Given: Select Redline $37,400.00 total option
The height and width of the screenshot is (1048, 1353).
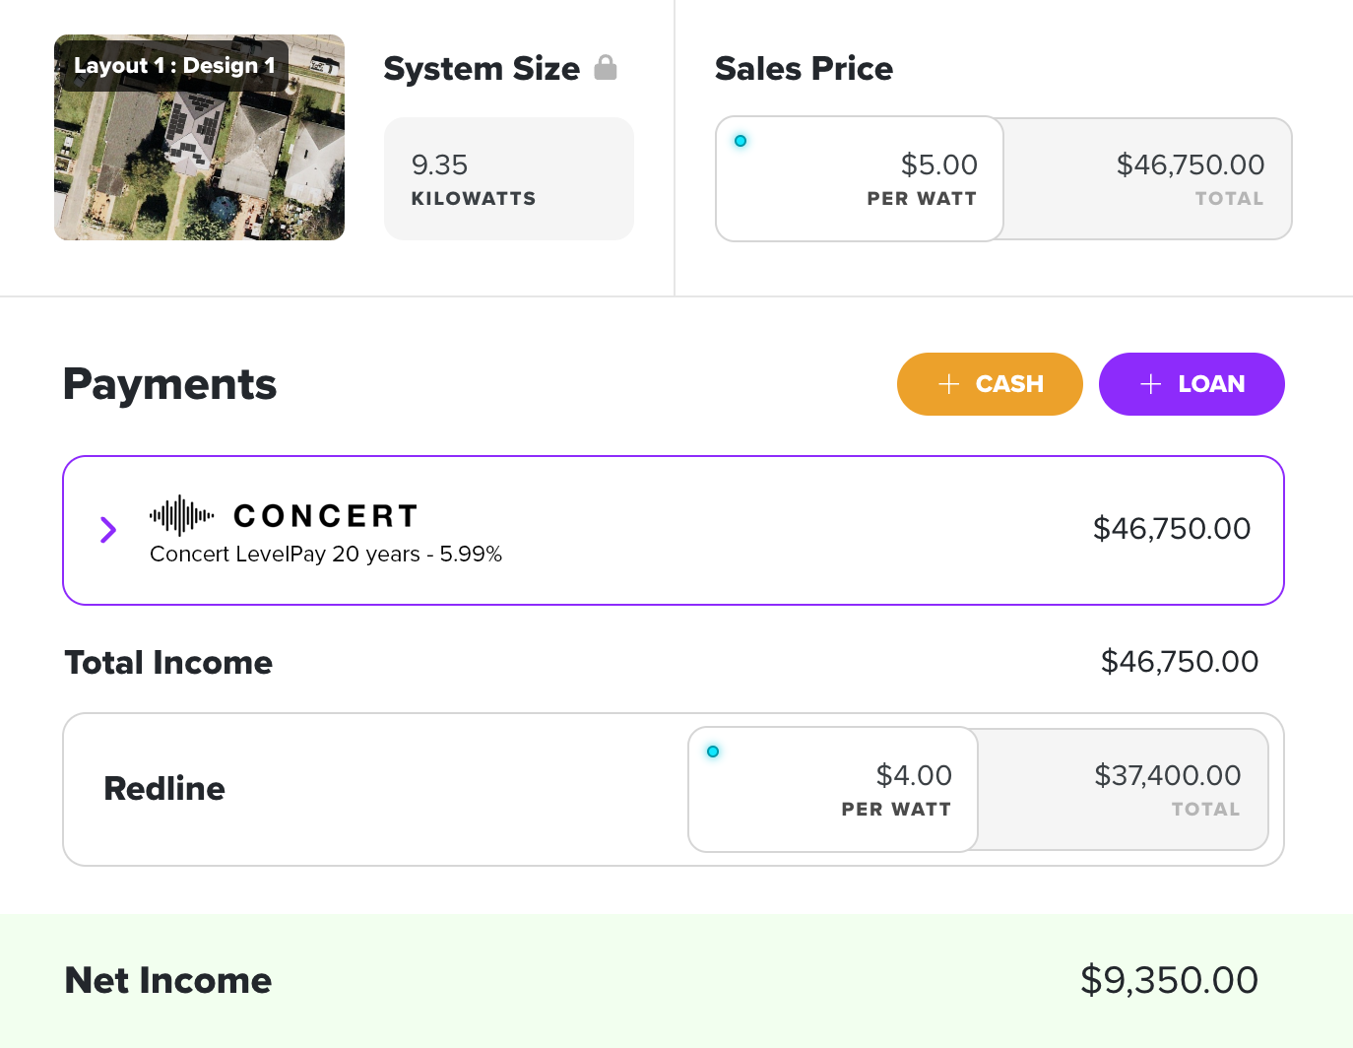Looking at the screenshot, I should pyautogui.click(x=1123, y=789).
